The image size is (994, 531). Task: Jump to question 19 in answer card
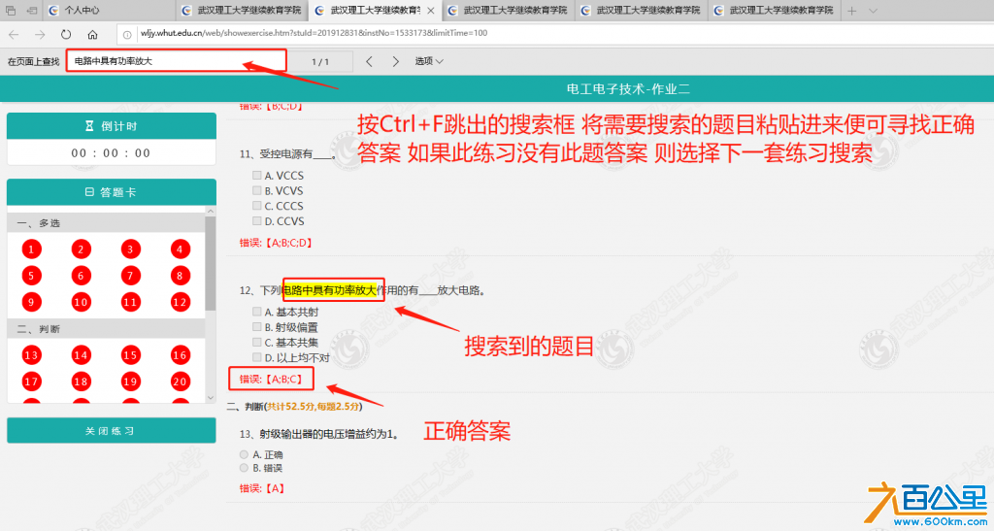tap(131, 382)
